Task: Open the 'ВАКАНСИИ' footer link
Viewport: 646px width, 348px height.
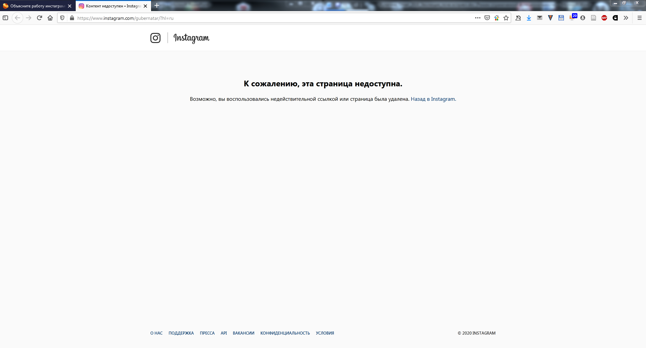Action: (244, 333)
